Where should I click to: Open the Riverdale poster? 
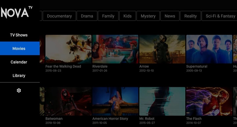[115, 49]
